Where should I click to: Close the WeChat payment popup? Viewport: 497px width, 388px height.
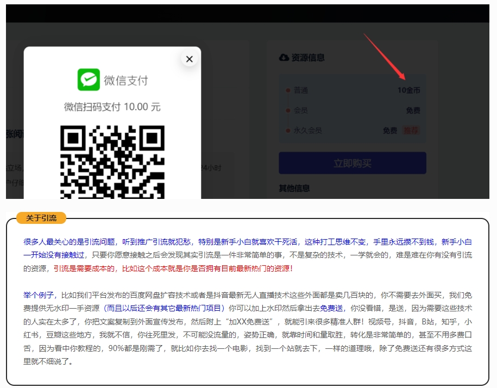(189, 59)
